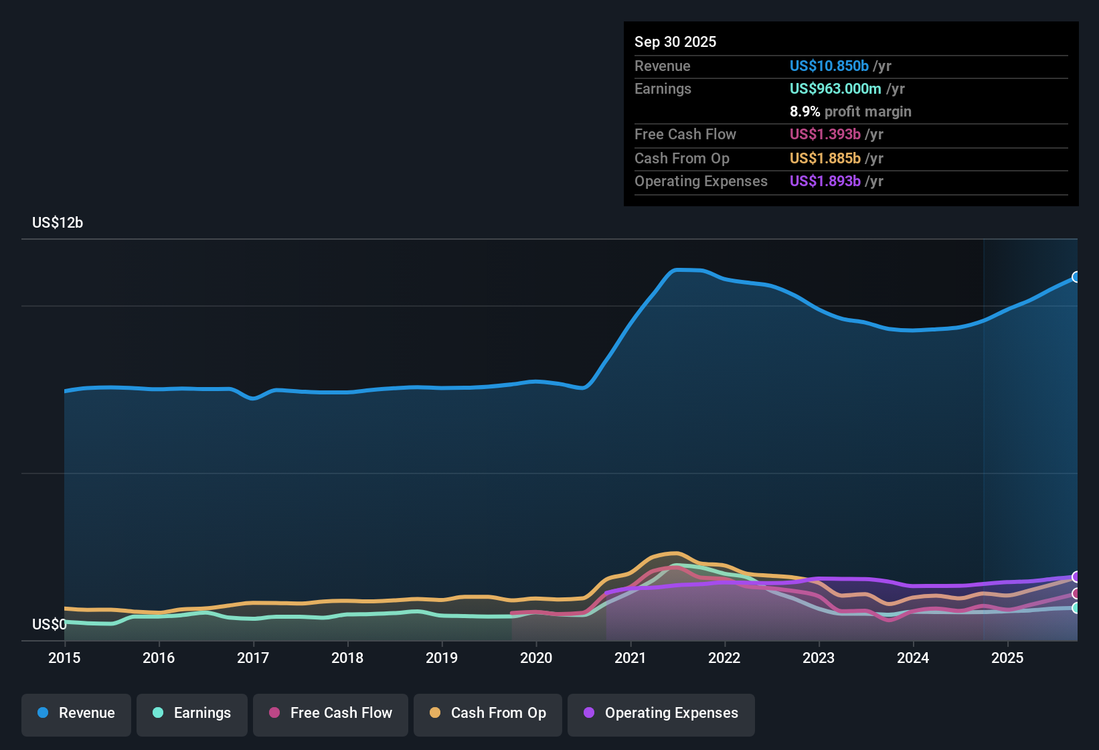Click the US$10.850b revenue value

829,66
